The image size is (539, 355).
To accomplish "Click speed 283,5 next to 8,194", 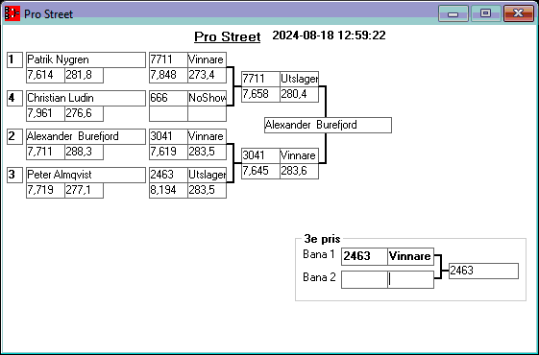I will tap(207, 191).
